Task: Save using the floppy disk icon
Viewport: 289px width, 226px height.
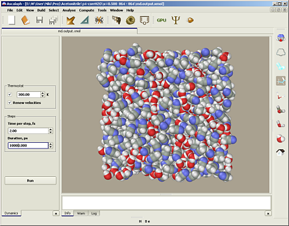Action: (x=39, y=20)
